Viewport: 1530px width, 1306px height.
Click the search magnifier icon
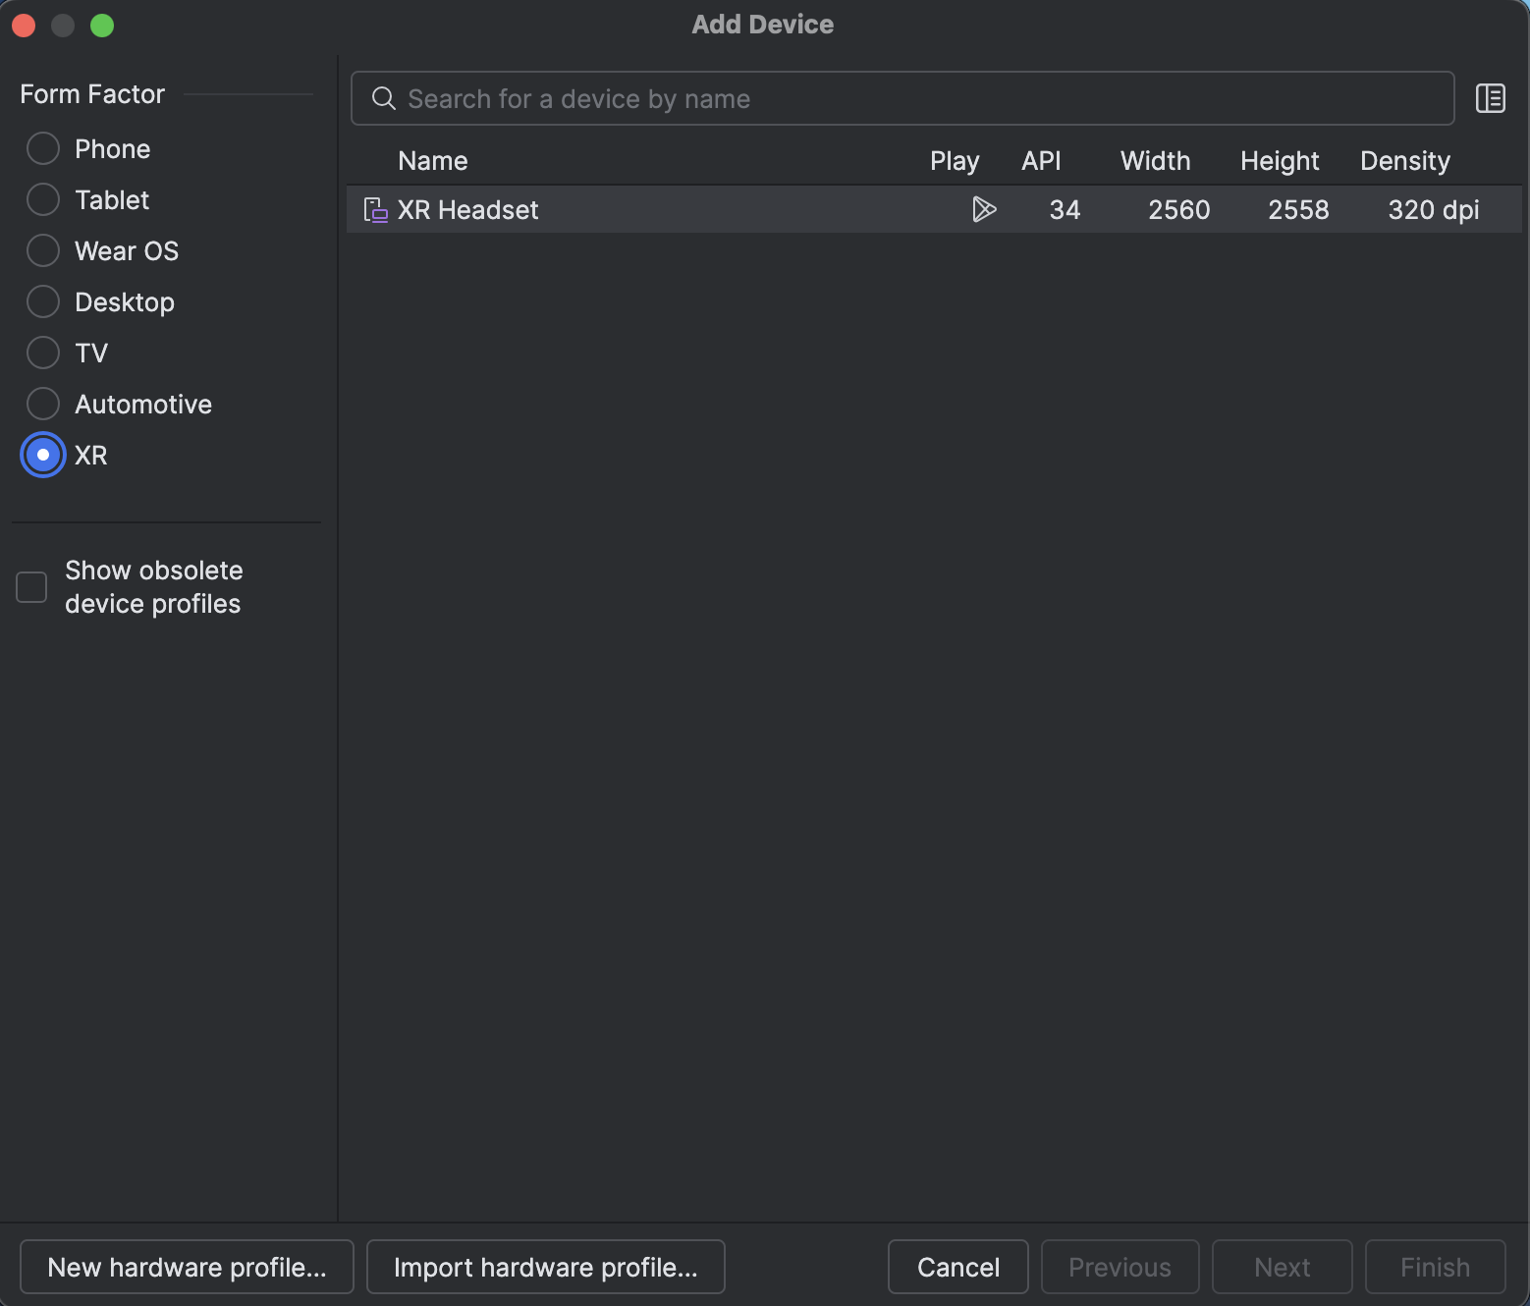[x=383, y=98]
